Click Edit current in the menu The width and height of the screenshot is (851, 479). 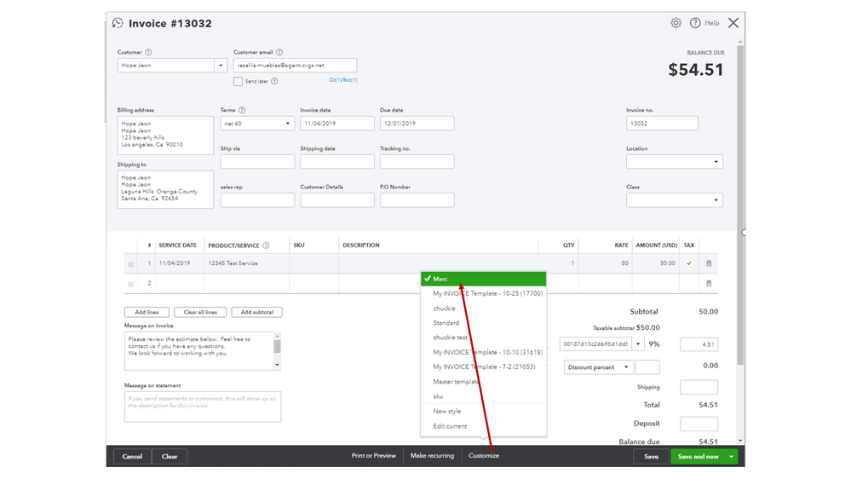(450, 426)
